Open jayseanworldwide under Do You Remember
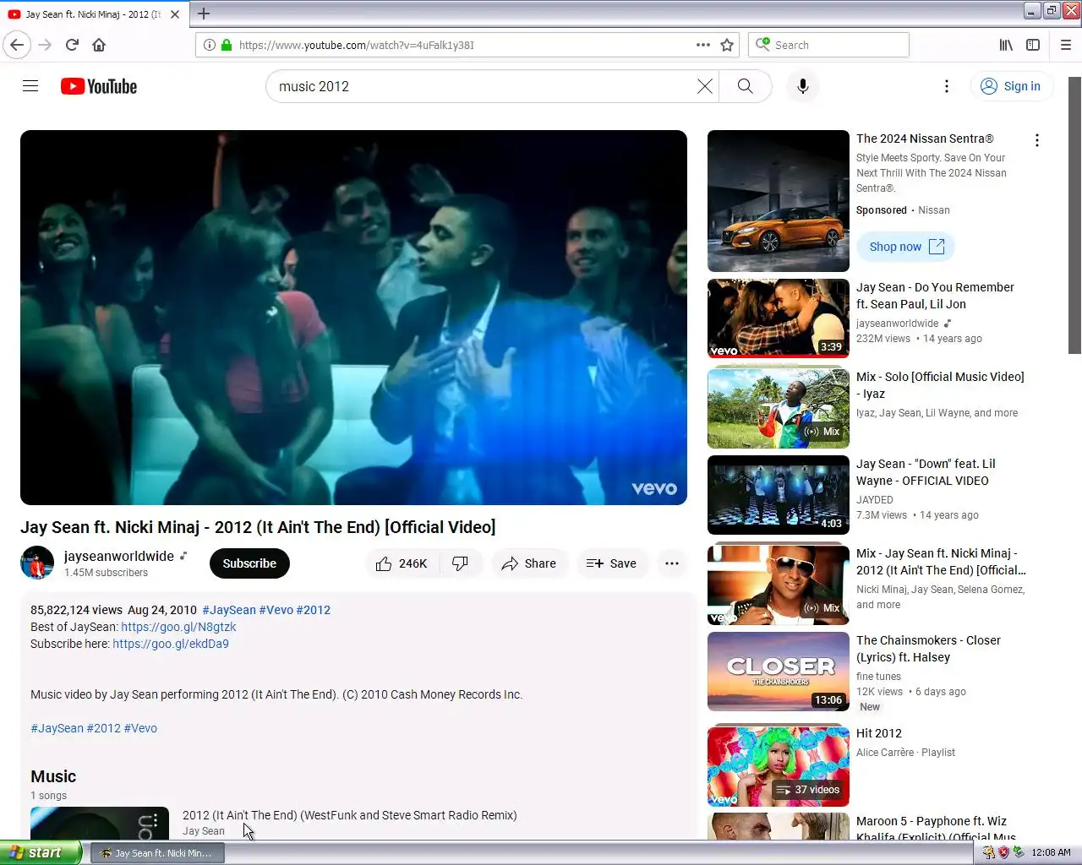The height and width of the screenshot is (865, 1082). (897, 324)
